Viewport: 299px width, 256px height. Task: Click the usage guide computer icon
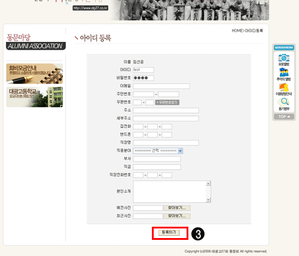[284, 89]
